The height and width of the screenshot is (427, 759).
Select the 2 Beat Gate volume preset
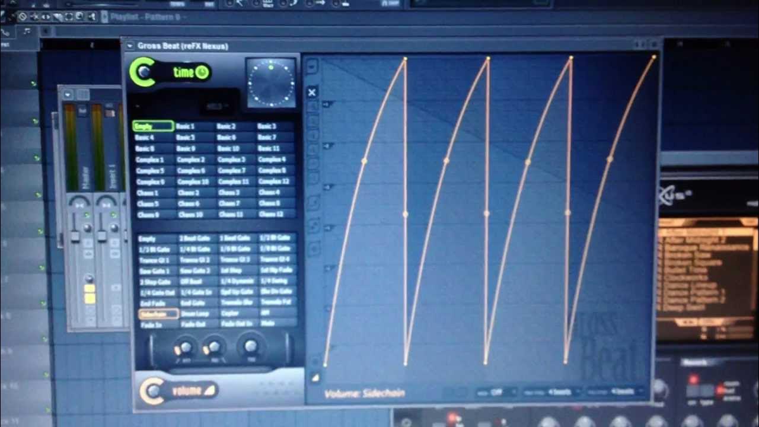(198, 238)
